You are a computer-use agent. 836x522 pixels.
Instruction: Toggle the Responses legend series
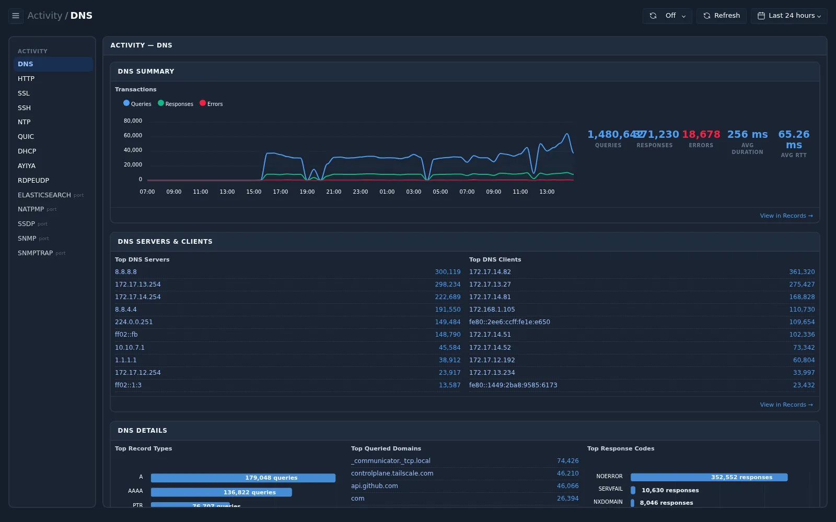pos(176,104)
